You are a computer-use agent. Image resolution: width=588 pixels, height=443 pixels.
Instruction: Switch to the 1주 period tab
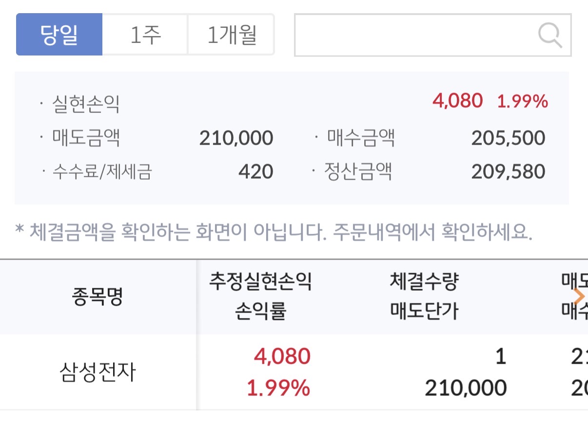pyautogui.click(x=145, y=35)
